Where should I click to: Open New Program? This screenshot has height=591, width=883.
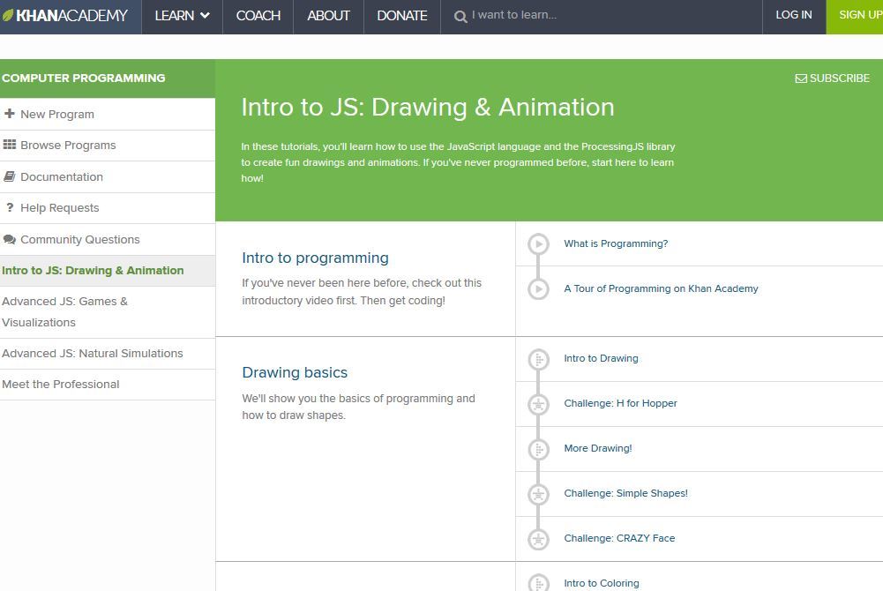click(x=56, y=115)
